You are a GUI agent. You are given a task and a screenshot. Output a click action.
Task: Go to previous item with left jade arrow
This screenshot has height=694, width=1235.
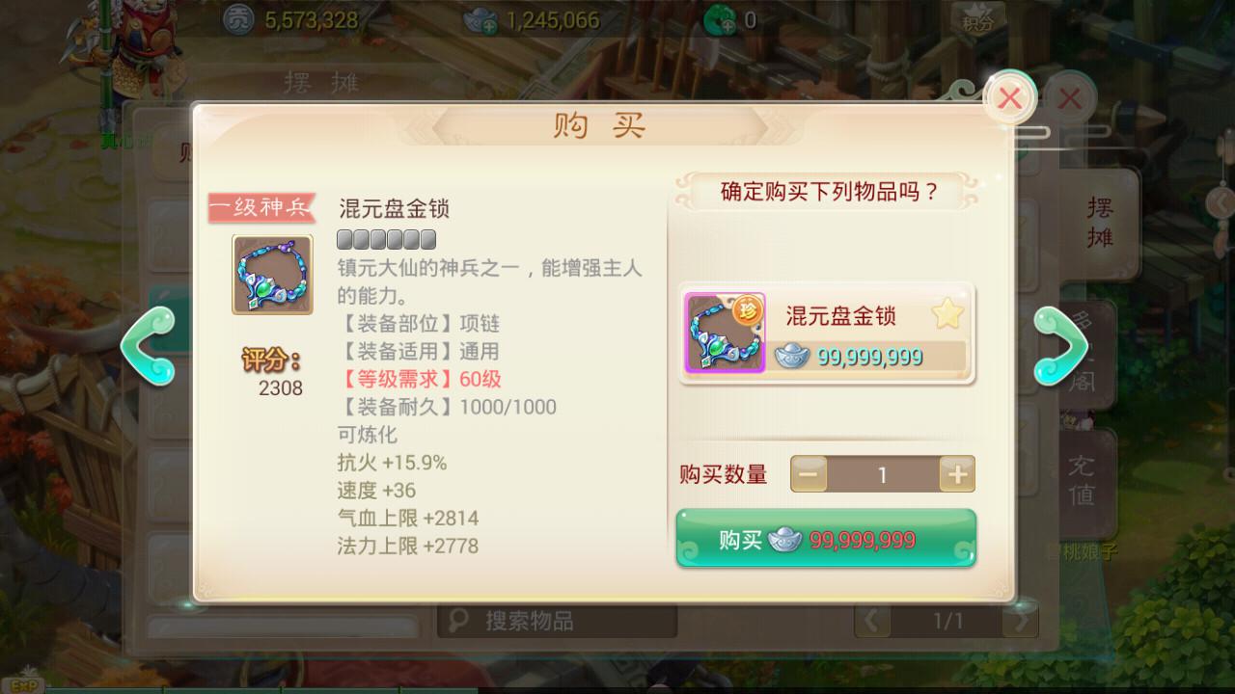tap(147, 345)
